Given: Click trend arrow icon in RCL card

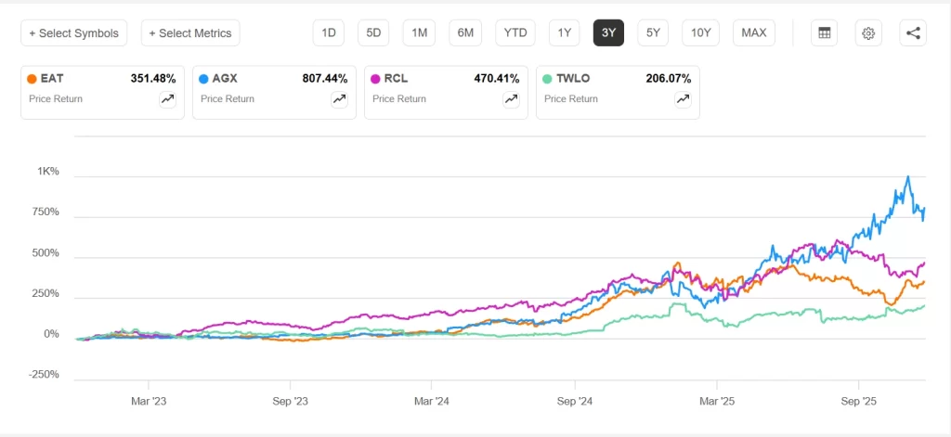Looking at the screenshot, I should click(511, 99).
